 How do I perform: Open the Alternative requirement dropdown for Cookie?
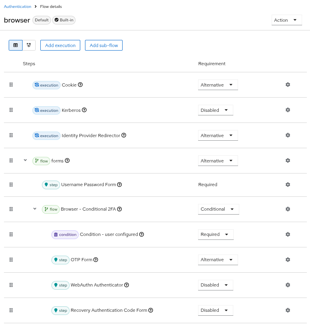(218, 85)
